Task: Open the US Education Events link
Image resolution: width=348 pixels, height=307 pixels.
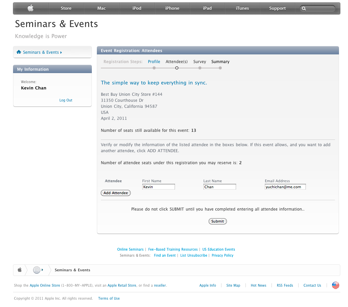Action: click(x=219, y=249)
